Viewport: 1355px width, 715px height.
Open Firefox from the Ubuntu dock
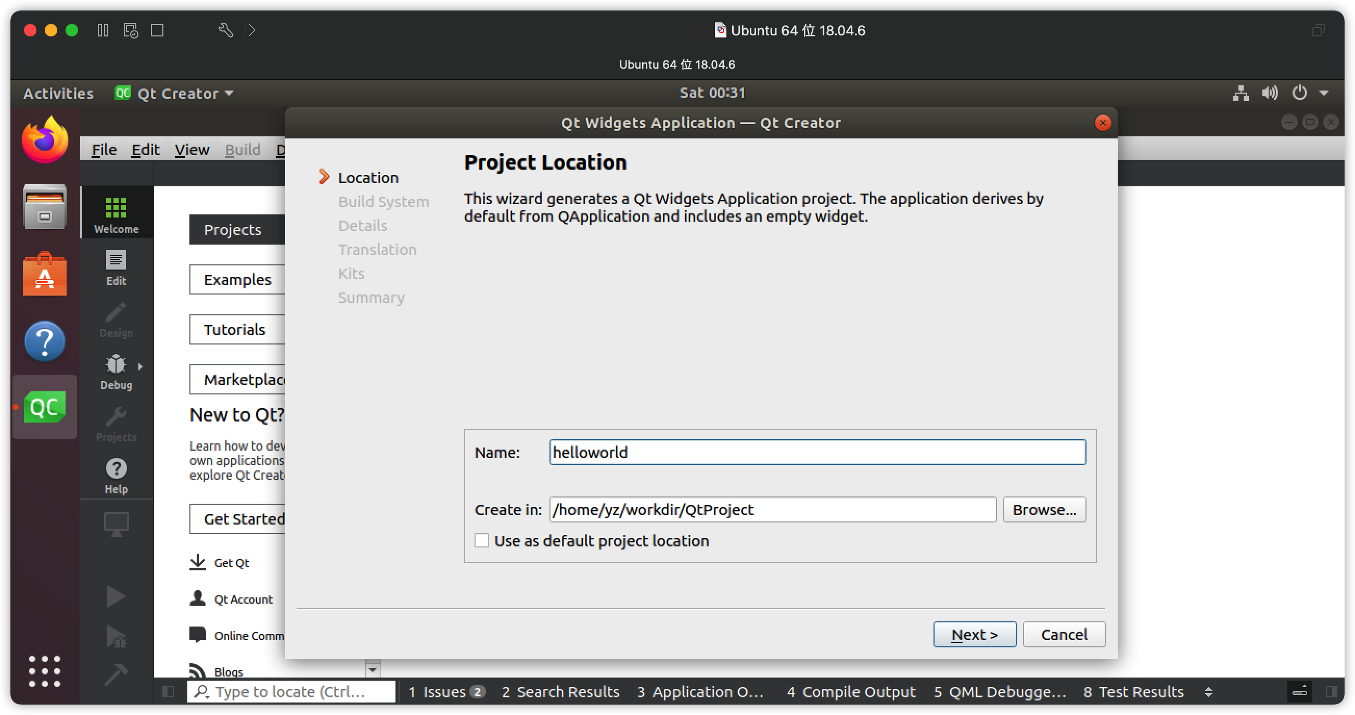point(45,140)
